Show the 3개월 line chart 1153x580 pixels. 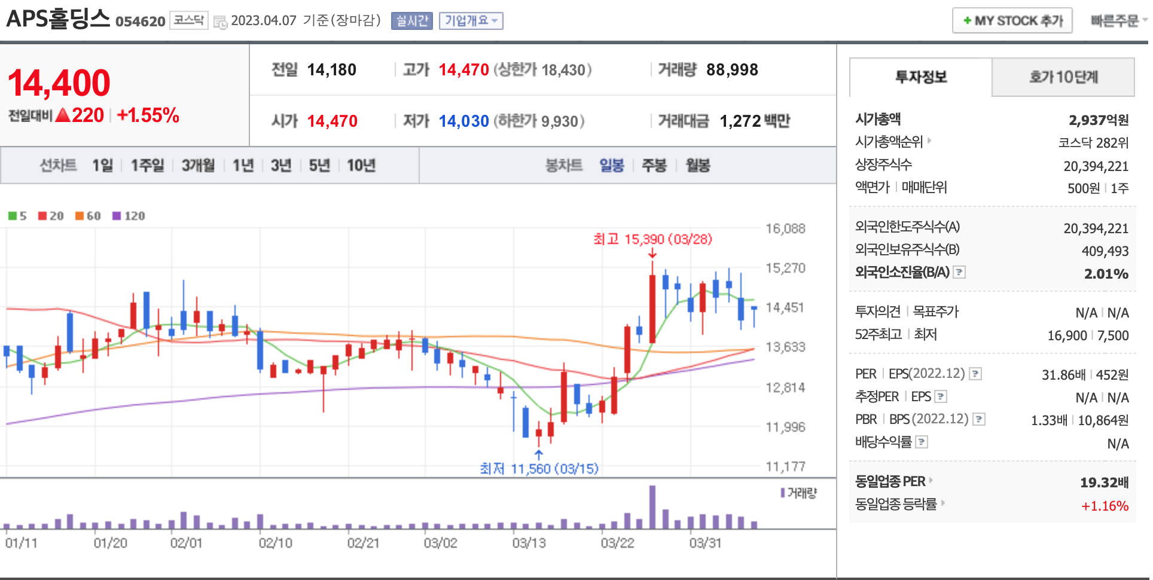198,166
